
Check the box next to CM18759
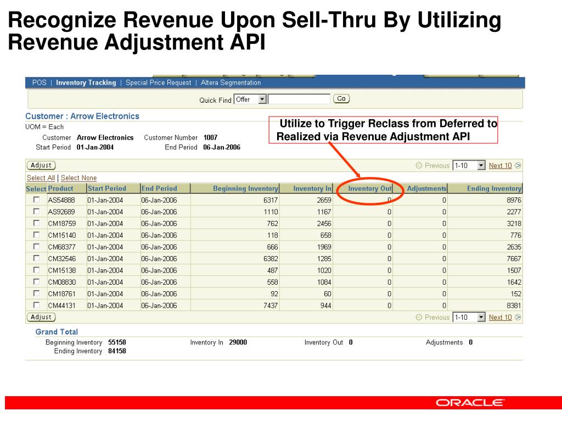[36, 223]
